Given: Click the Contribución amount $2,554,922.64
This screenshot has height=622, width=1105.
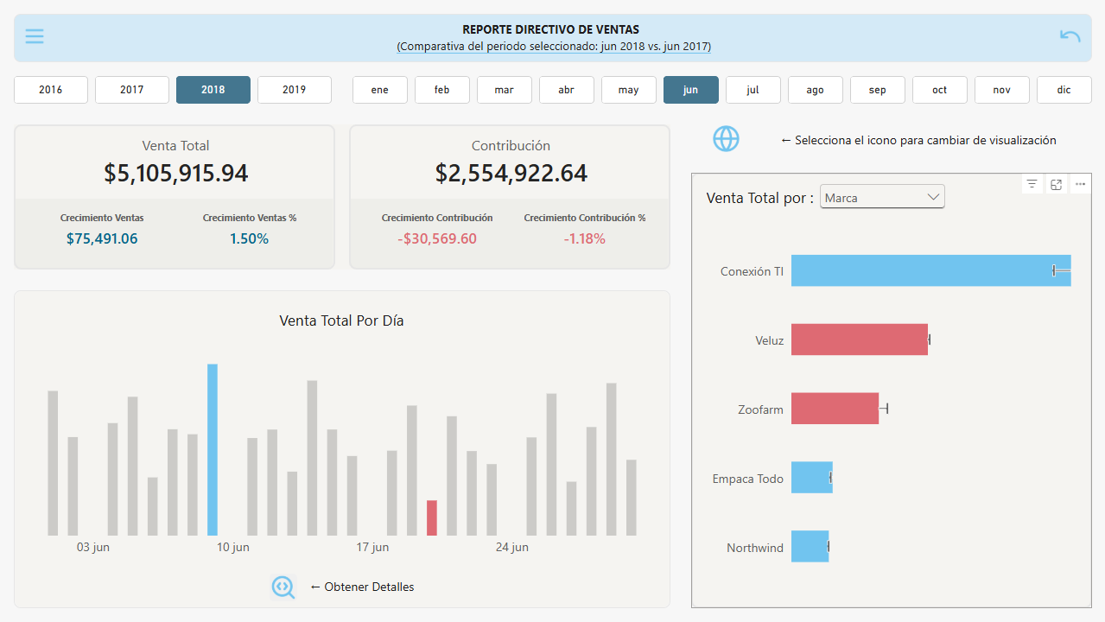Looking at the screenshot, I should tap(511, 173).
